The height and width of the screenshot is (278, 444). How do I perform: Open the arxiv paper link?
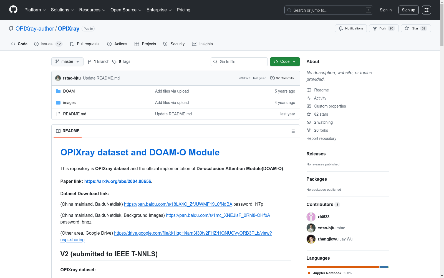(118, 181)
